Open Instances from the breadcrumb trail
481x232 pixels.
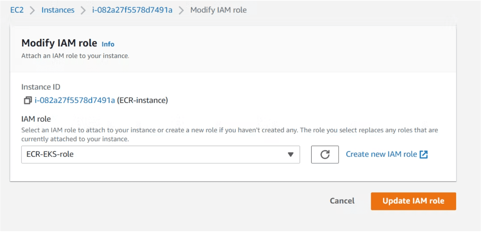[x=58, y=10]
